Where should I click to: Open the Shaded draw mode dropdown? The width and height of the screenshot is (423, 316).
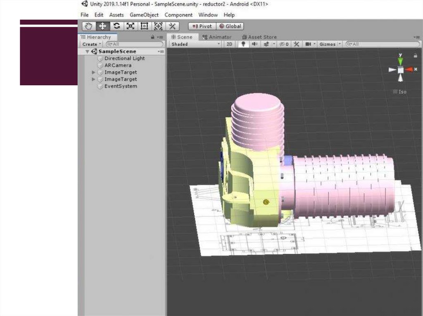(x=195, y=44)
